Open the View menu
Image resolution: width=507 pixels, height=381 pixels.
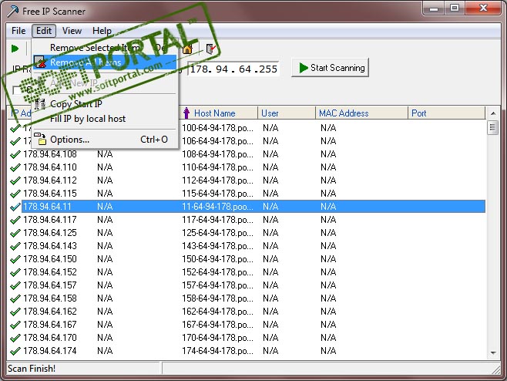(x=72, y=31)
